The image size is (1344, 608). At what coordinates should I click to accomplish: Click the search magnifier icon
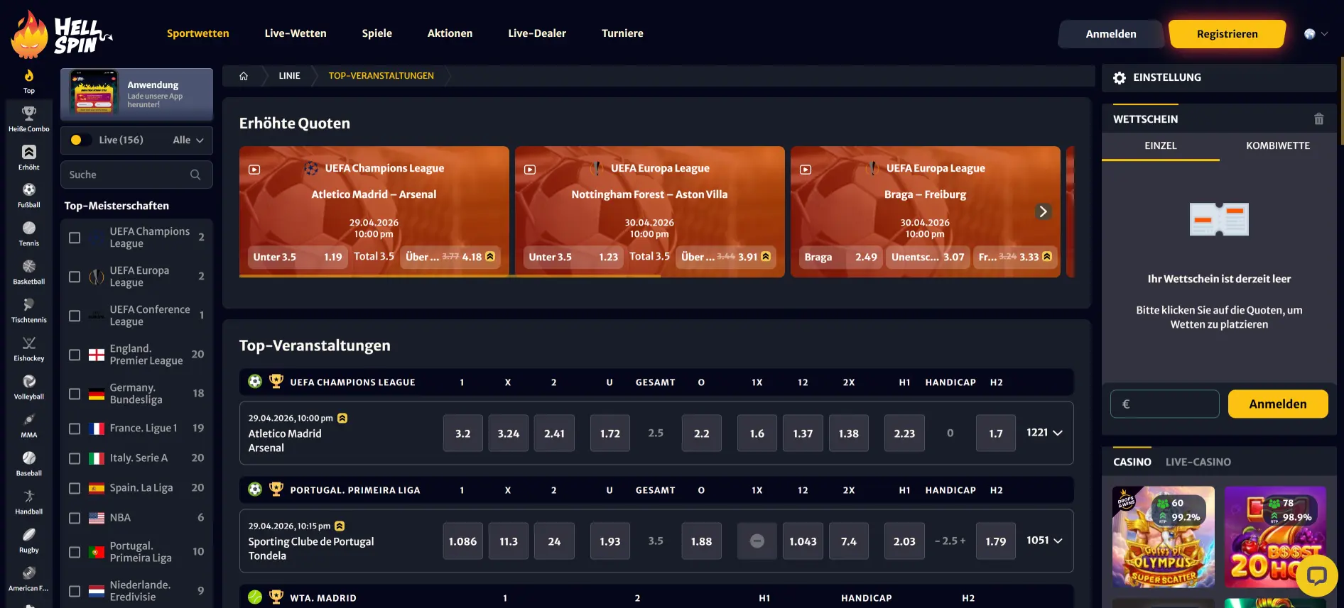tap(195, 175)
